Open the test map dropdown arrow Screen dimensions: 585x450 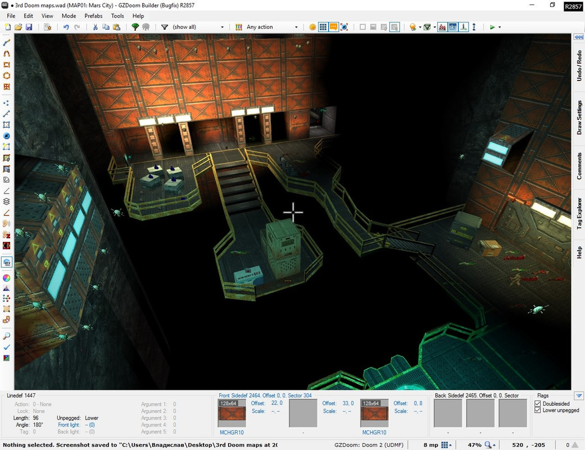click(500, 27)
